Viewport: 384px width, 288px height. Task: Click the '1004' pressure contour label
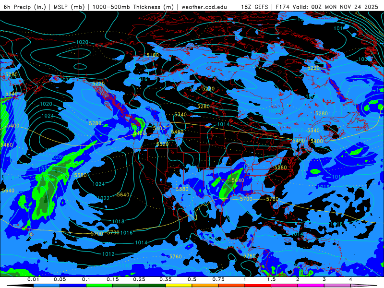233,70
